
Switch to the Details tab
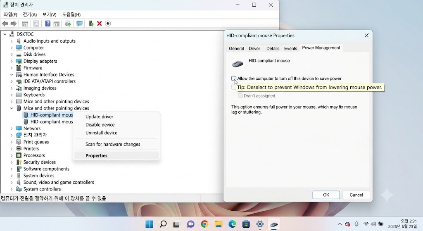point(273,49)
